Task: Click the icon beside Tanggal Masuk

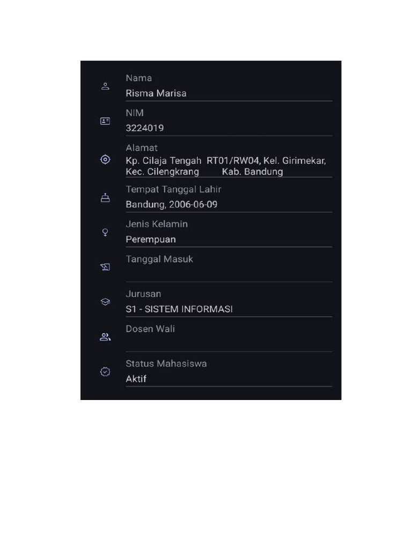Action: click(x=105, y=267)
